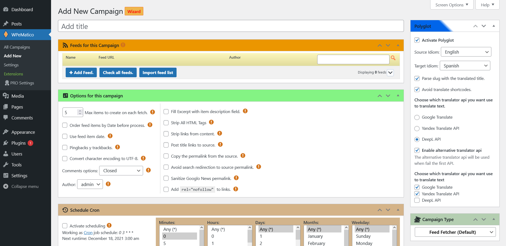The image size is (506, 246).
Task: Move Options for this campaign panel up
Action: point(380,96)
